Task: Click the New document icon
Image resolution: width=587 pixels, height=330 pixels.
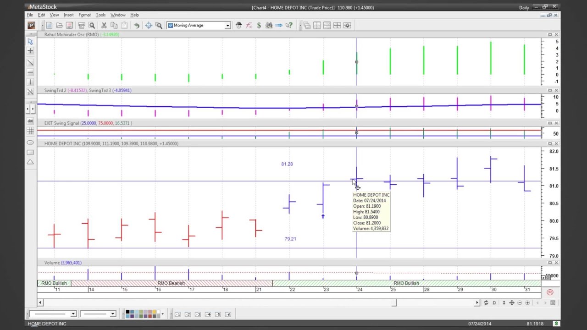Action: 49,25
